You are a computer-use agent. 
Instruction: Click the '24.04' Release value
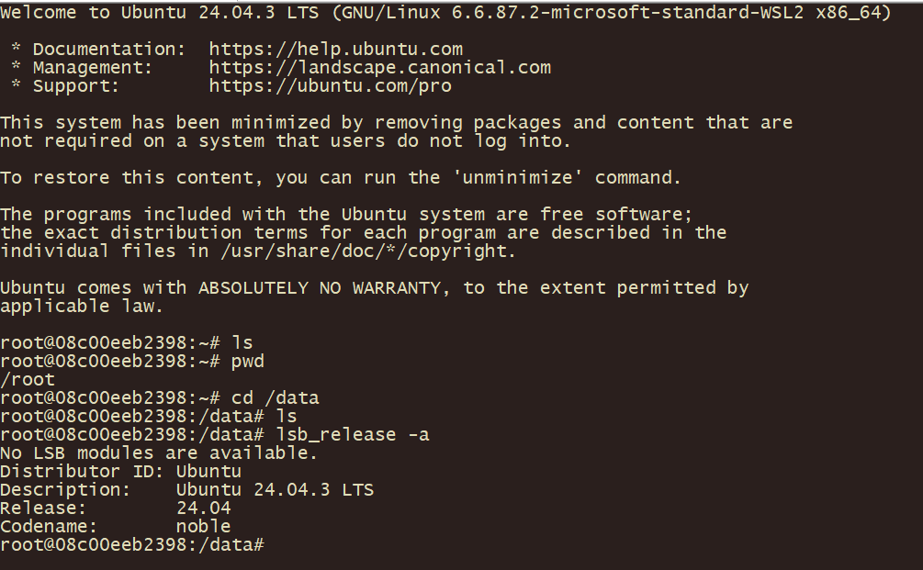[203, 509]
